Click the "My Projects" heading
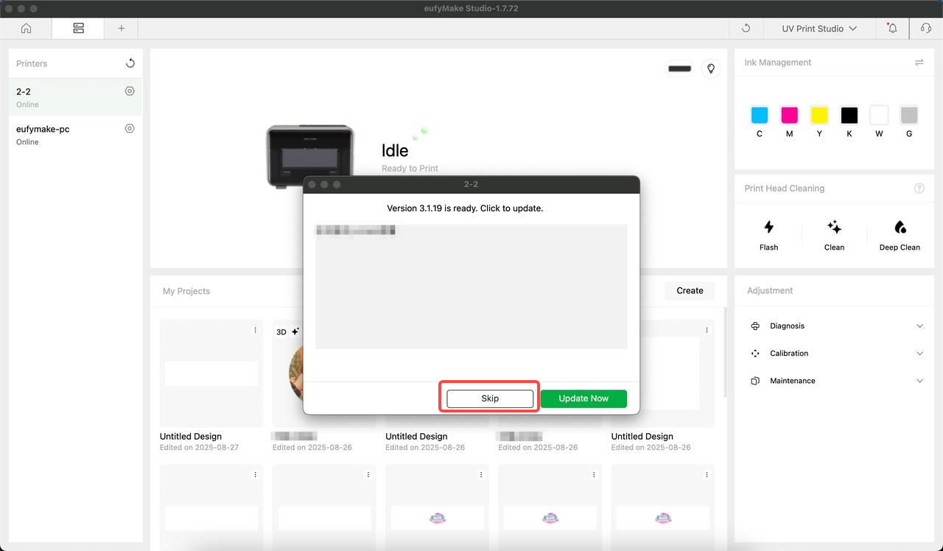943x551 pixels. pyautogui.click(x=186, y=291)
